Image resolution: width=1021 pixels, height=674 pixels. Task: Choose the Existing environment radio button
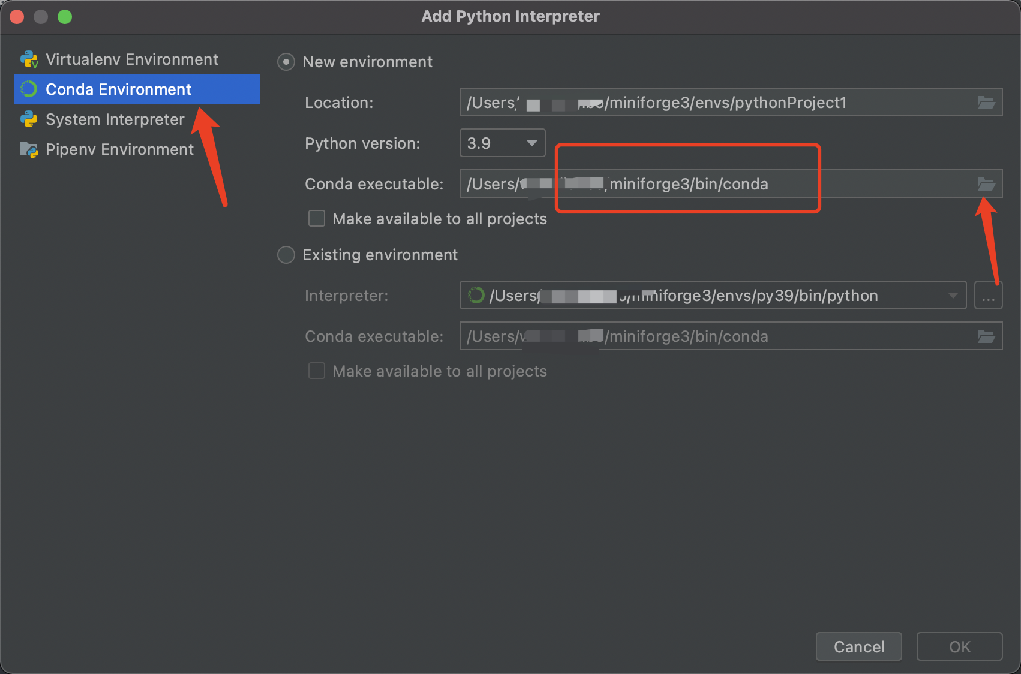click(286, 255)
